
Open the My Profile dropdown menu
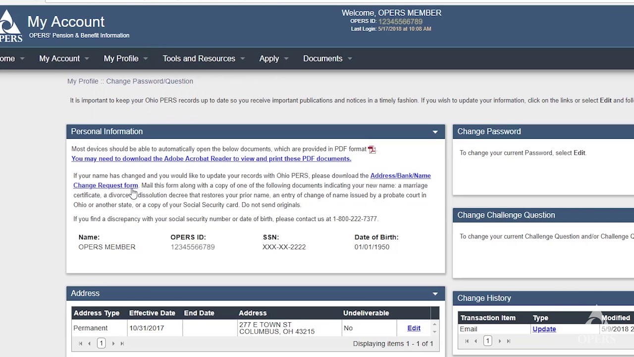click(126, 59)
